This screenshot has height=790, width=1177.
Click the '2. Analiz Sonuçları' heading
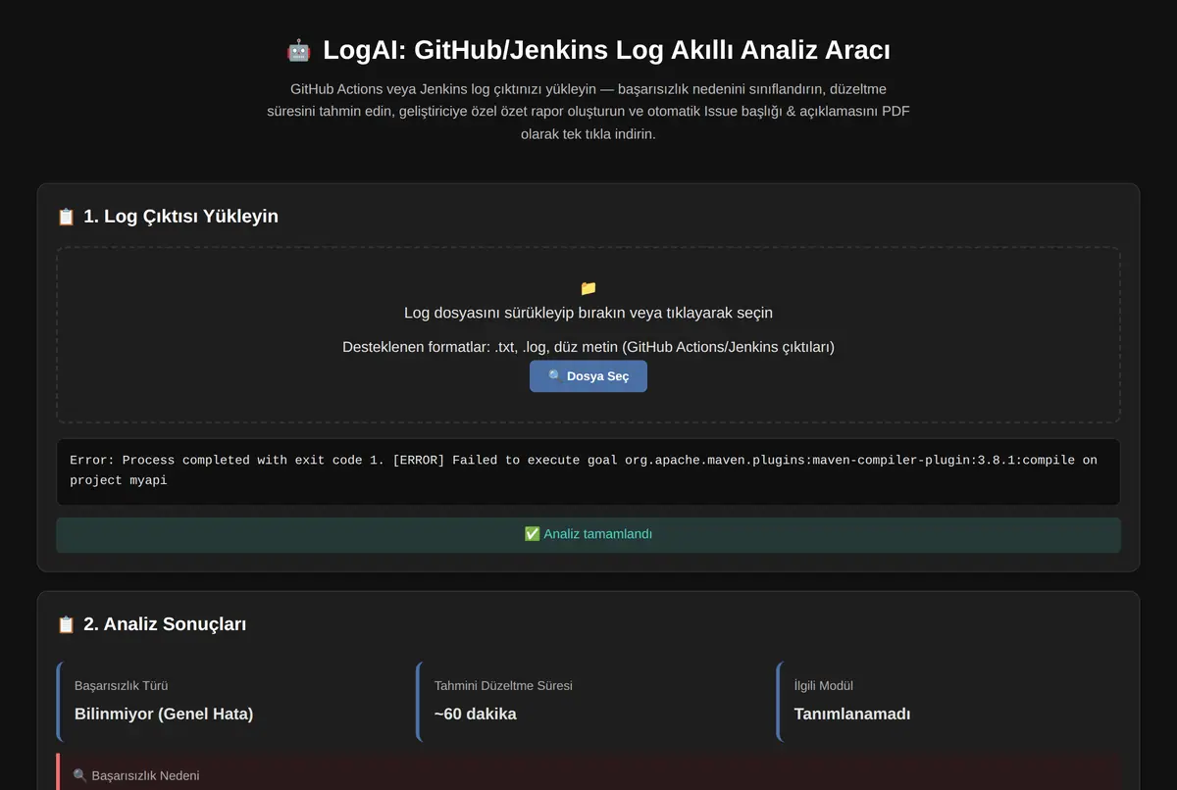(x=165, y=624)
